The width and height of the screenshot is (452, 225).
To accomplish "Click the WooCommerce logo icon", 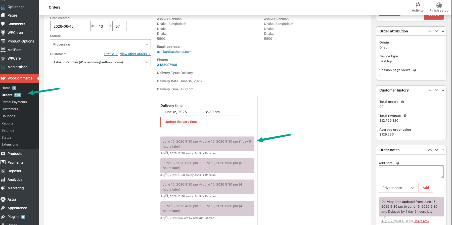I will coord(3,78).
